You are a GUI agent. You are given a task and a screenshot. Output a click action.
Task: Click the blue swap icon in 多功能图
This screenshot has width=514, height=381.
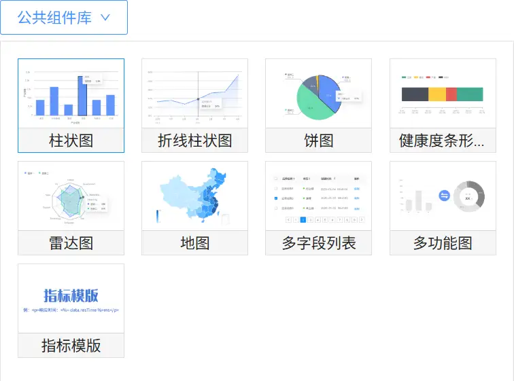(445, 196)
